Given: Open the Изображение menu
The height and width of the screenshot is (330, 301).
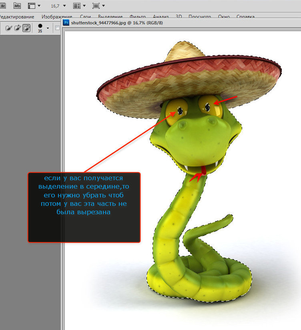Looking at the screenshot, I should (57, 17).
